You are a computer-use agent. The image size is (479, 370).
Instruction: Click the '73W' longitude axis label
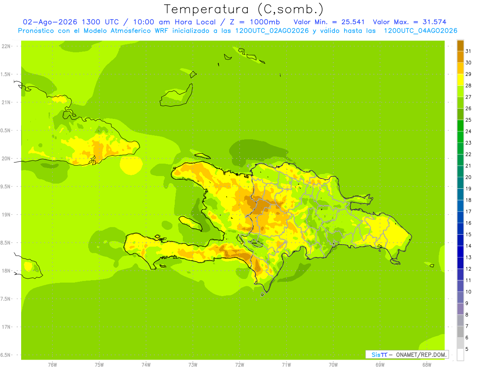point(193,365)
